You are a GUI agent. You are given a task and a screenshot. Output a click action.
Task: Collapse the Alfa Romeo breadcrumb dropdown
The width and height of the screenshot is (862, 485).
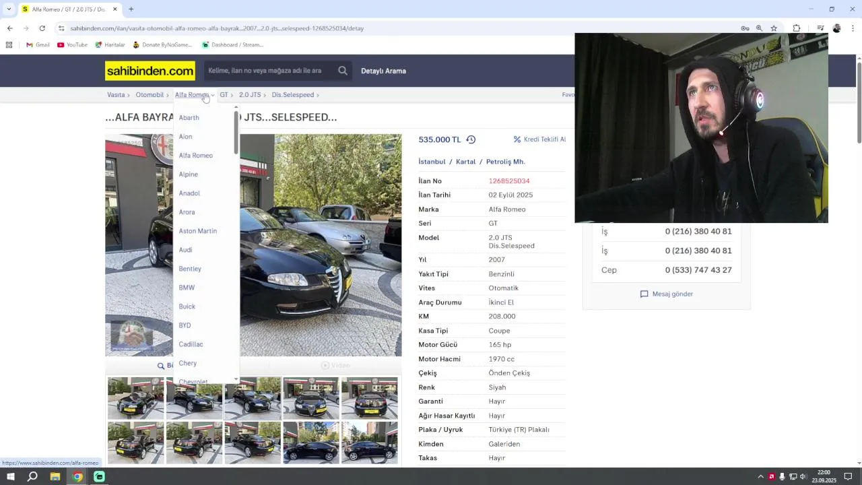tap(212, 95)
